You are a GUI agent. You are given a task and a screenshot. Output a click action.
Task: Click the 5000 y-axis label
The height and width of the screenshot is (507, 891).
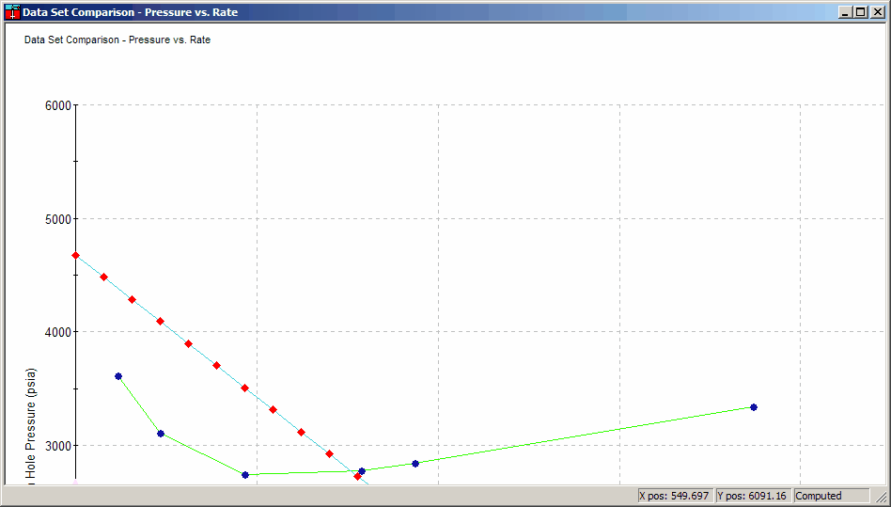[57, 219]
